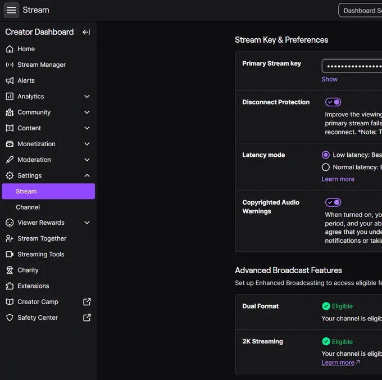Click the Content film icon
This screenshot has width=382, height=380.
click(10, 128)
